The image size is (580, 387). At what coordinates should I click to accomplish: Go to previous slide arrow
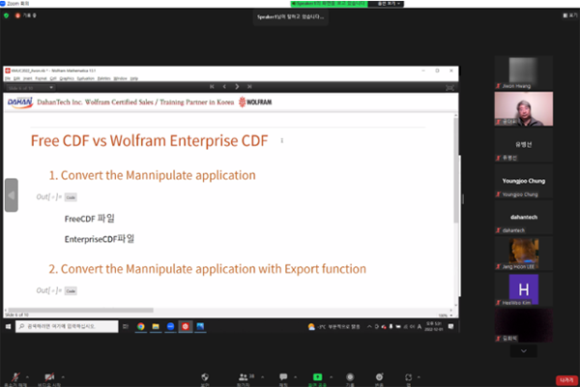coord(224,87)
